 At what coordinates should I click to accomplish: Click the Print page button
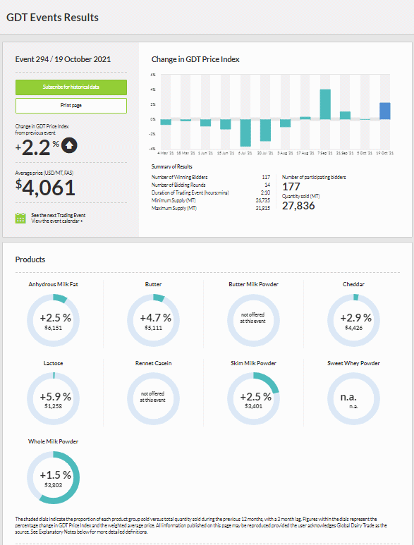[x=71, y=106]
